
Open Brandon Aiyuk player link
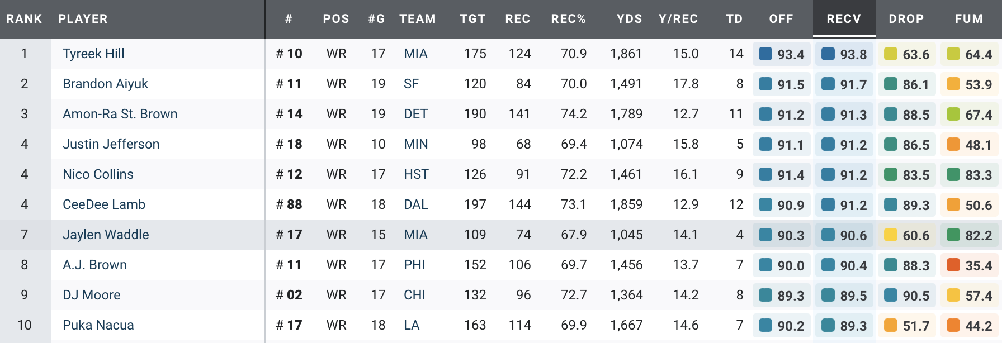(105, 84)
